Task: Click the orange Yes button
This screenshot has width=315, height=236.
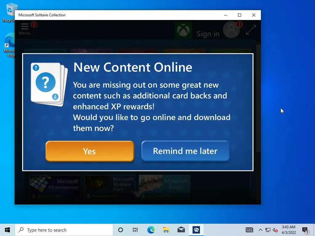Action: [90, 151]
